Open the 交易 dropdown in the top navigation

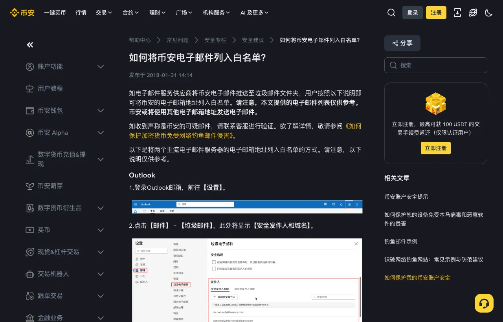coord(104,13)
